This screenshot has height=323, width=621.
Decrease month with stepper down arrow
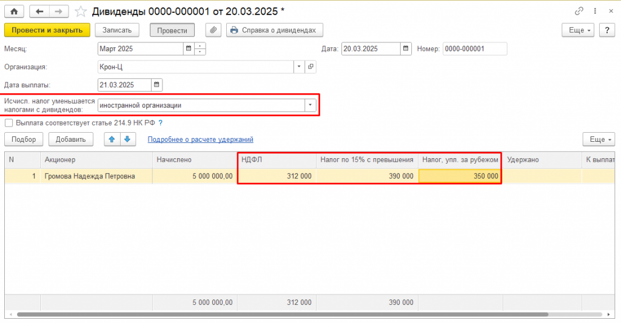200,52
